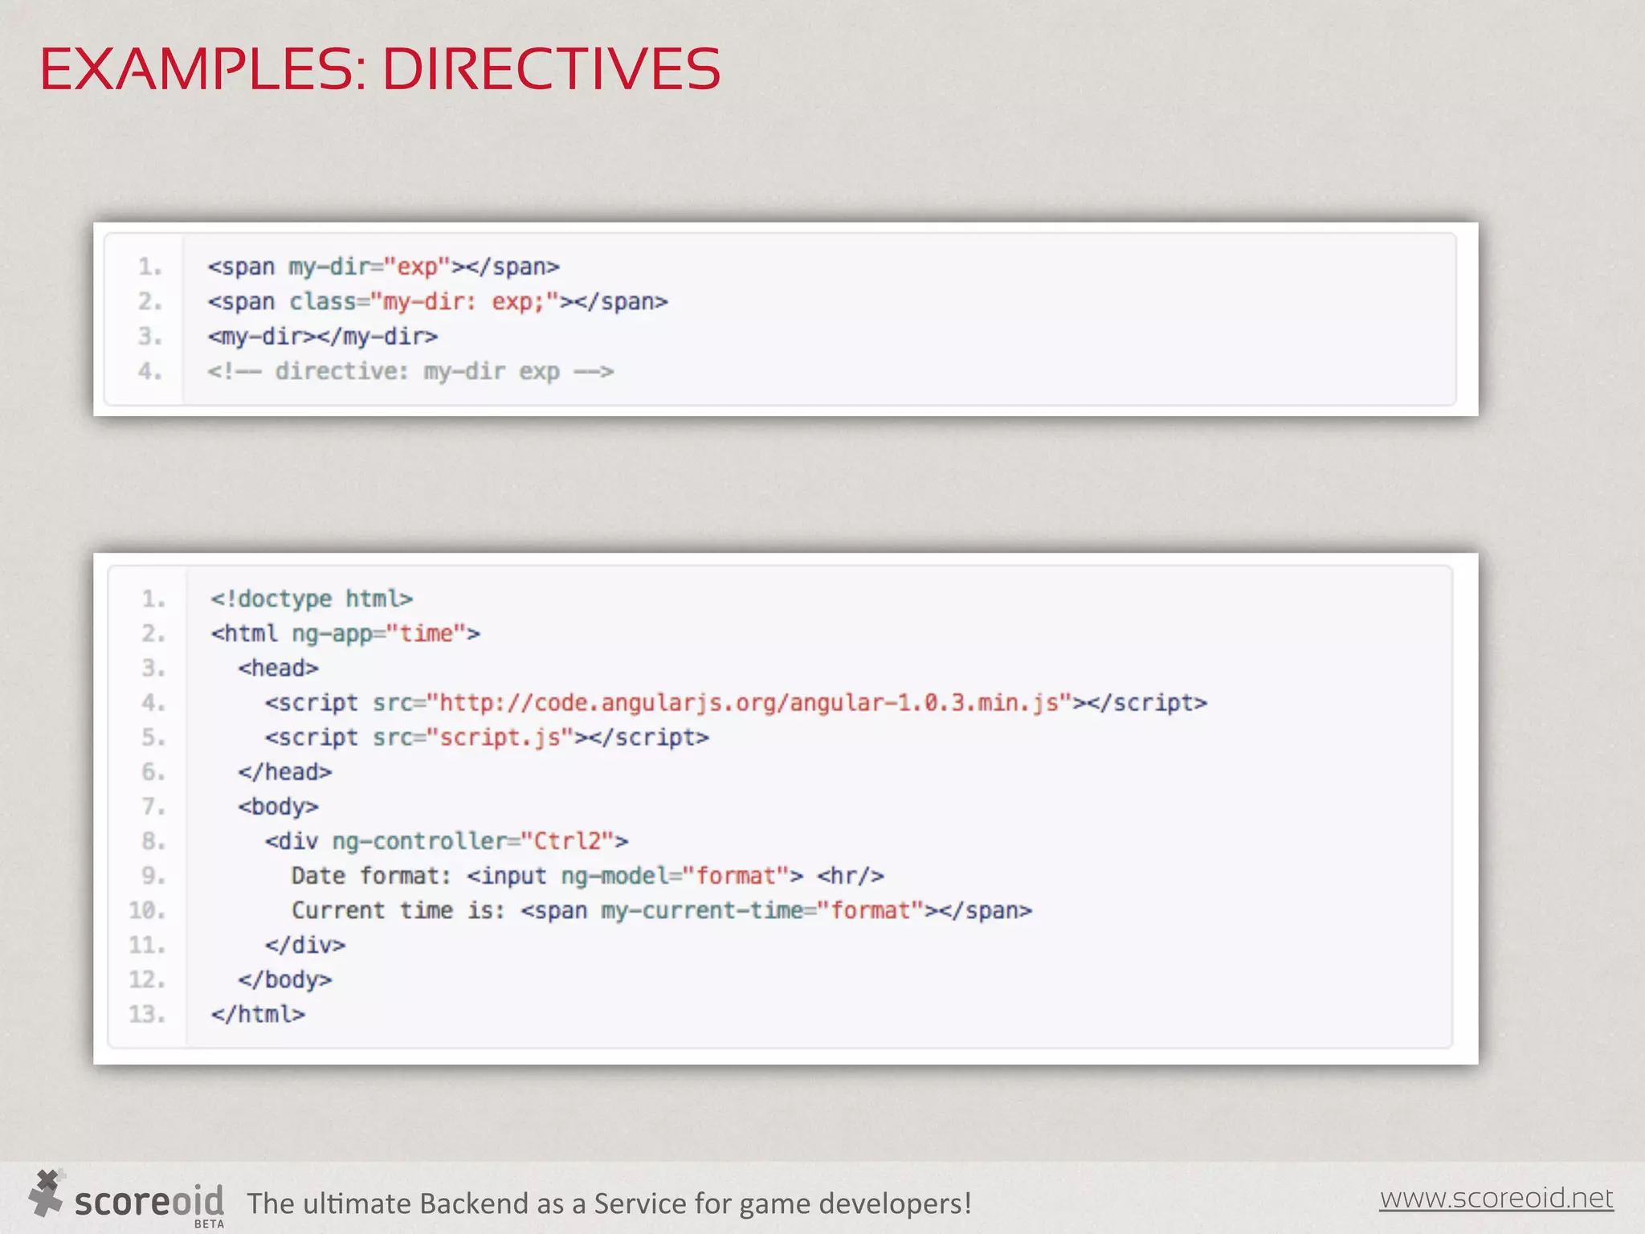Select code line <my-dir></my-dir>
The image size is (1645, 1234).
click(x=323, y=336)
